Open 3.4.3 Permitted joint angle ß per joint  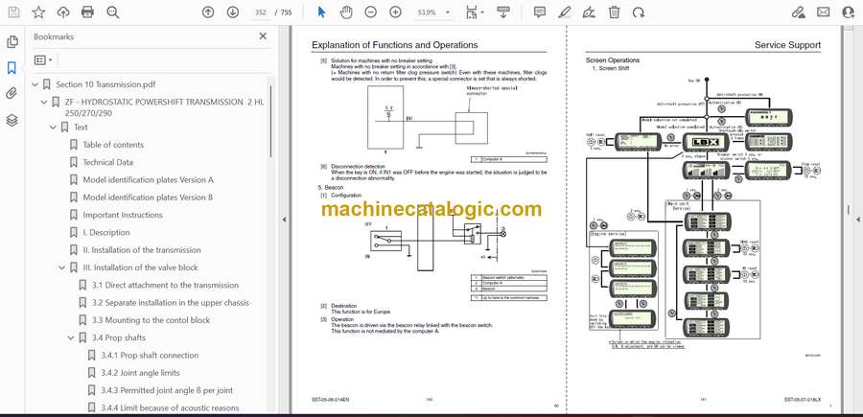pos(167,390)
